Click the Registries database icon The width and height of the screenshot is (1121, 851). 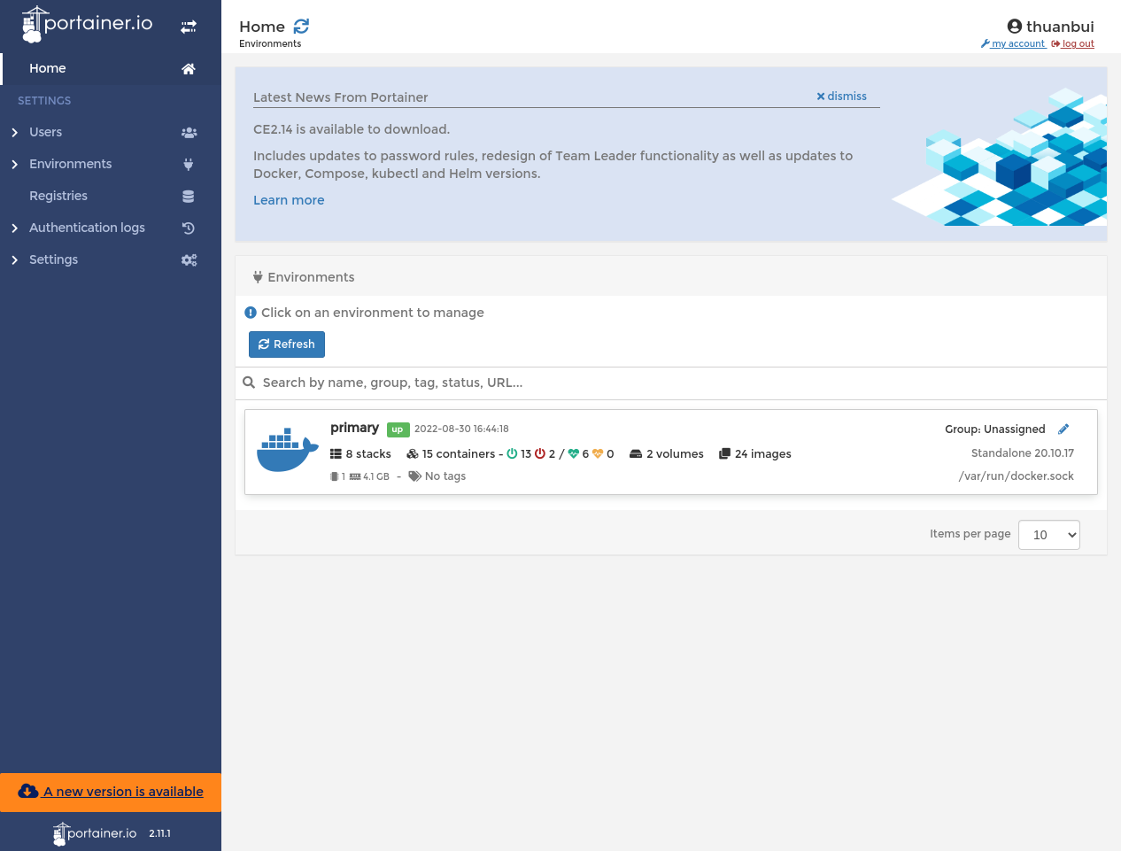[189, 197]
